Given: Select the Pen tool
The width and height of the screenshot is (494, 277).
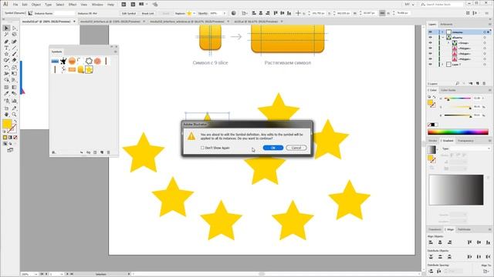Looking at the screenshot, I should point(6,42).
